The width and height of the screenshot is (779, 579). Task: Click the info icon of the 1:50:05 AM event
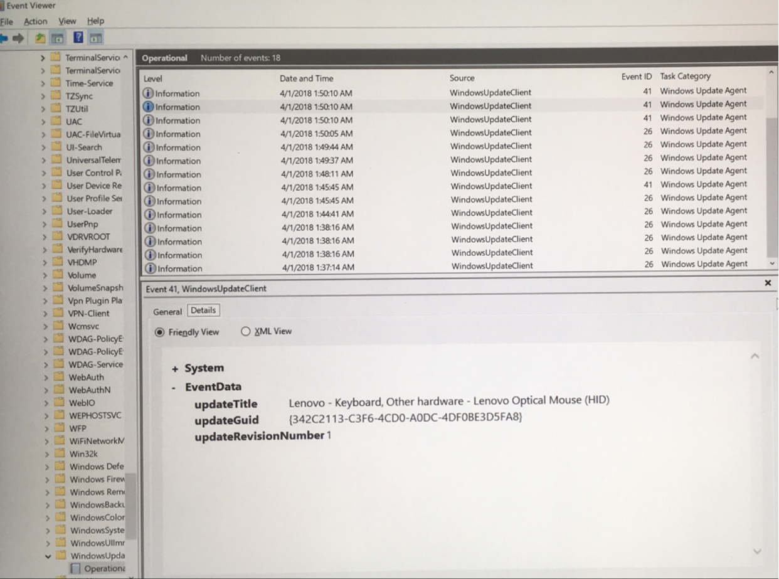(x=149, y=134)
